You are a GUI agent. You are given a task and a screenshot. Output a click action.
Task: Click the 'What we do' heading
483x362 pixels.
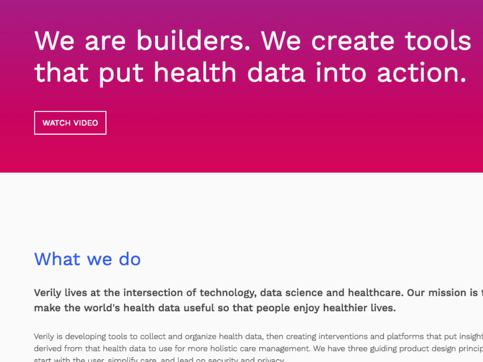click(87, 259)
